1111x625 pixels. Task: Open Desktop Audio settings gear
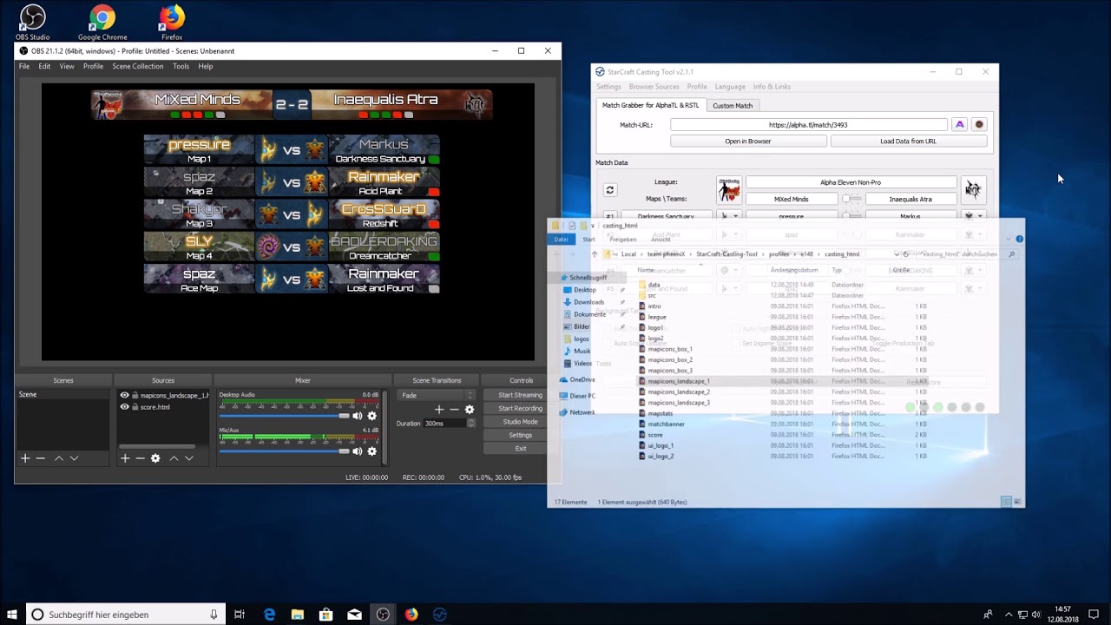tap(372, 416)
